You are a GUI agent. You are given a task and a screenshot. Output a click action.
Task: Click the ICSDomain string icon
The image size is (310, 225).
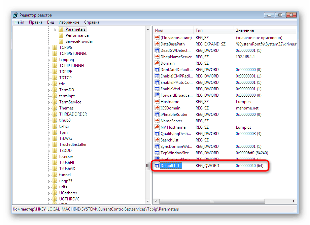coord(157,108)
